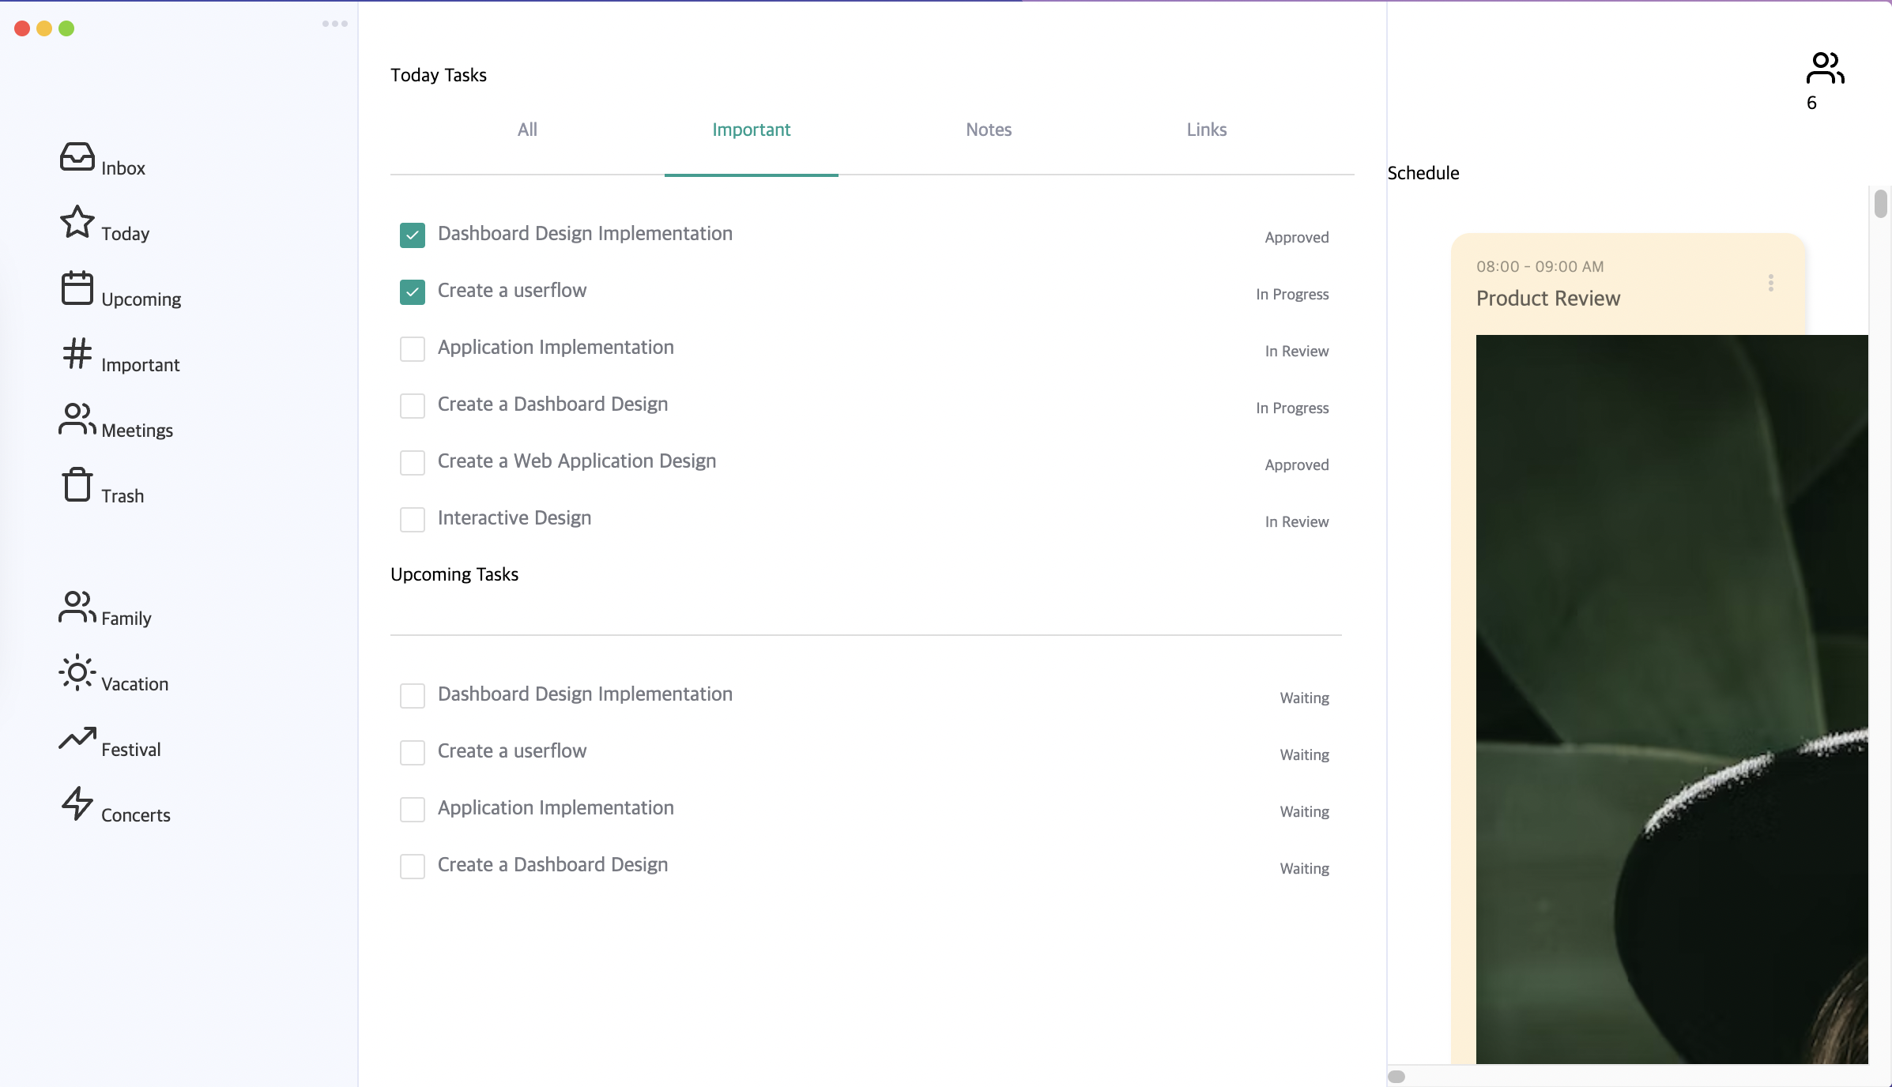Click the Today star icon
This screenshot has height=1087, width=1892.
click(77, 222)
